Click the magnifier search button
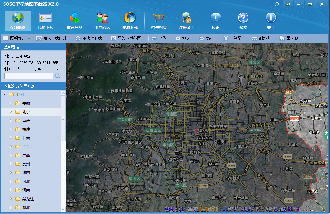Image resolution: width=330 pixels, height=214 pixels. [58, 76]
